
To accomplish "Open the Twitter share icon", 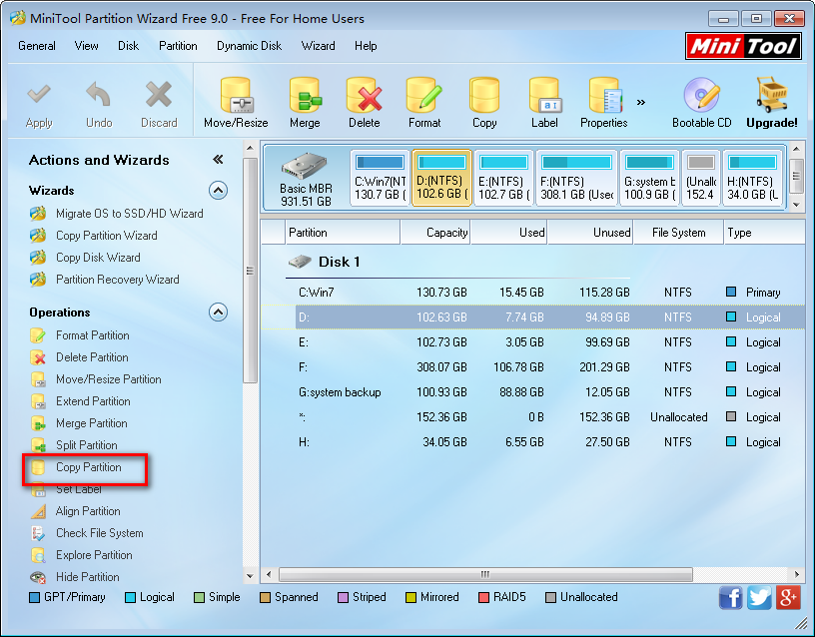I will [759, 597].
